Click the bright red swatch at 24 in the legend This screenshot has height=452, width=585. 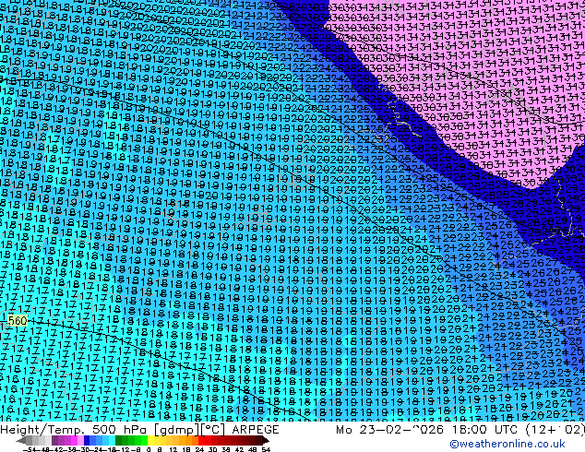coord(201,440)
